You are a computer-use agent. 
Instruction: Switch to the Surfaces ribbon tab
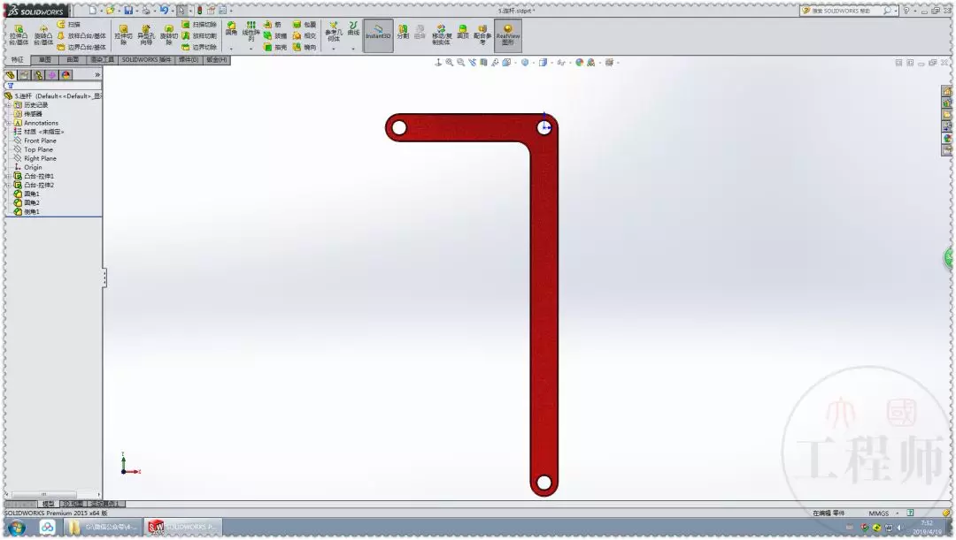coord(73,60)
